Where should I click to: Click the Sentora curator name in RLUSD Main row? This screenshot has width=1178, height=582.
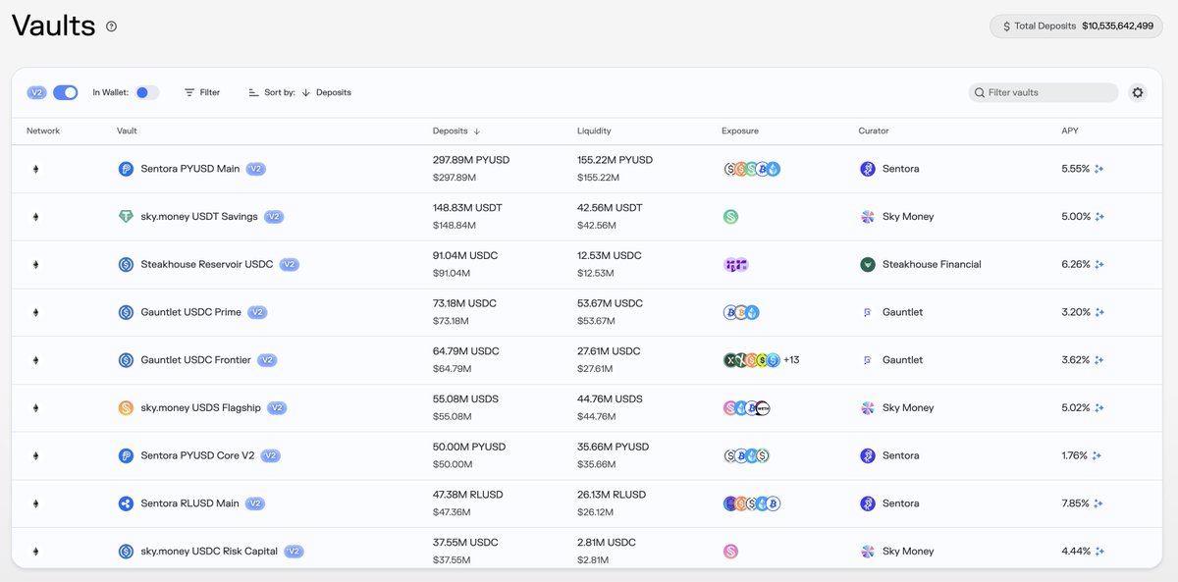[901, 503]
